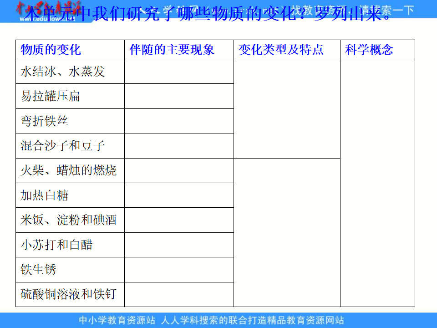Select the row '铁生锈'
Image resolution: width=437 pixels, height=328 pixels.
coord(70,270)
